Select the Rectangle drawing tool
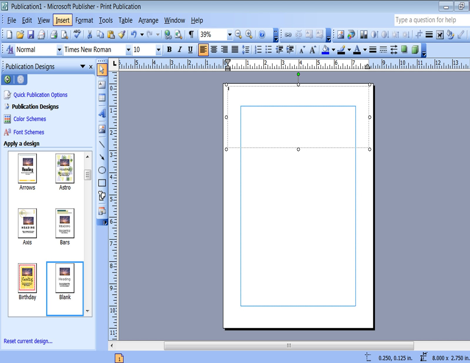The width and height of the screenshot is (470, 363). (102, 183)
